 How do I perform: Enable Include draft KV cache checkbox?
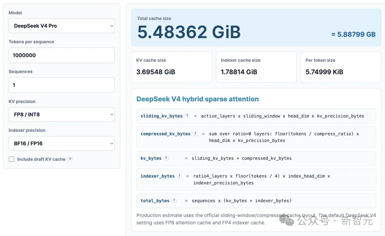11,159
